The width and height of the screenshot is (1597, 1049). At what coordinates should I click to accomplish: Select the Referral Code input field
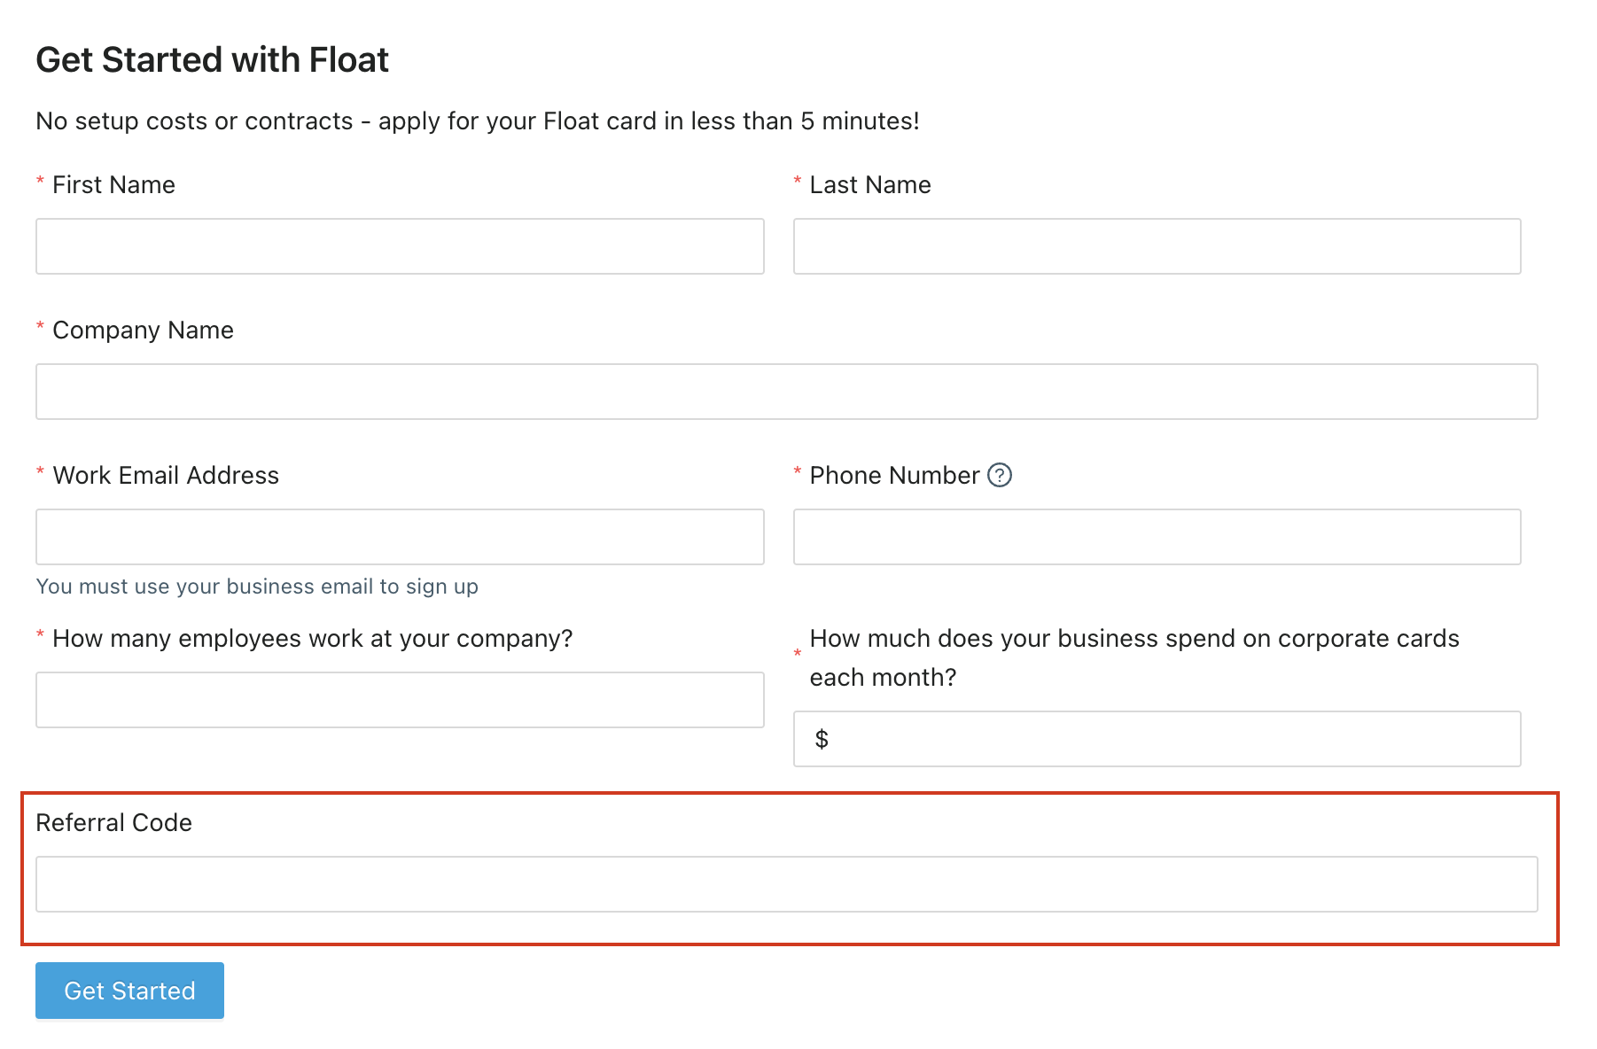787,884
